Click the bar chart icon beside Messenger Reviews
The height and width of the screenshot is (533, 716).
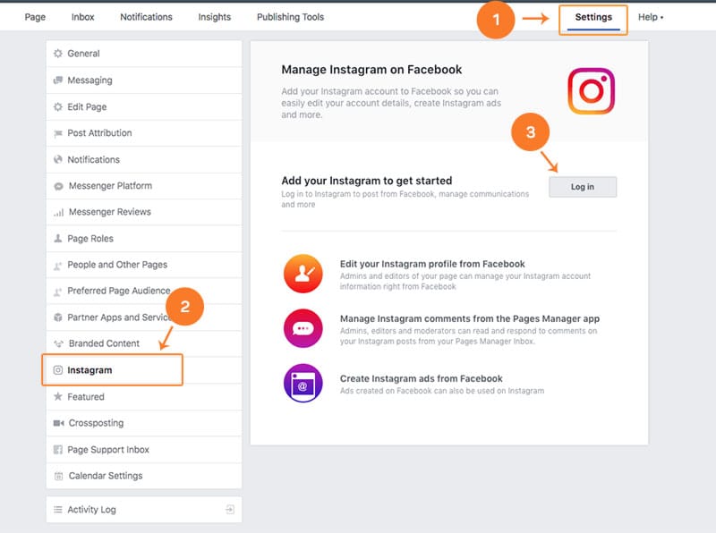pos(58,212)
